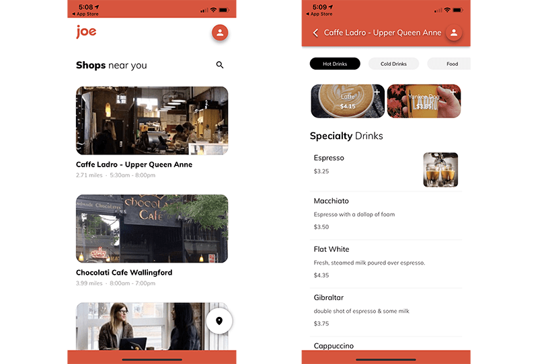The height and width of the screenshot is (364, 538).
Task: Switch to the Food tab
Action: click(x=452, y=64)
